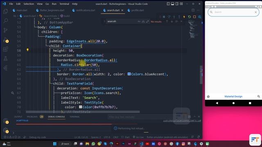Click the debug Step Out button
This screenshot has height=147, width=262.
179,17
